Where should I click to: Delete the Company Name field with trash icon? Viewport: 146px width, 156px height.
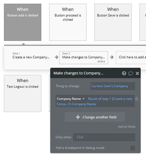point(137,99)
